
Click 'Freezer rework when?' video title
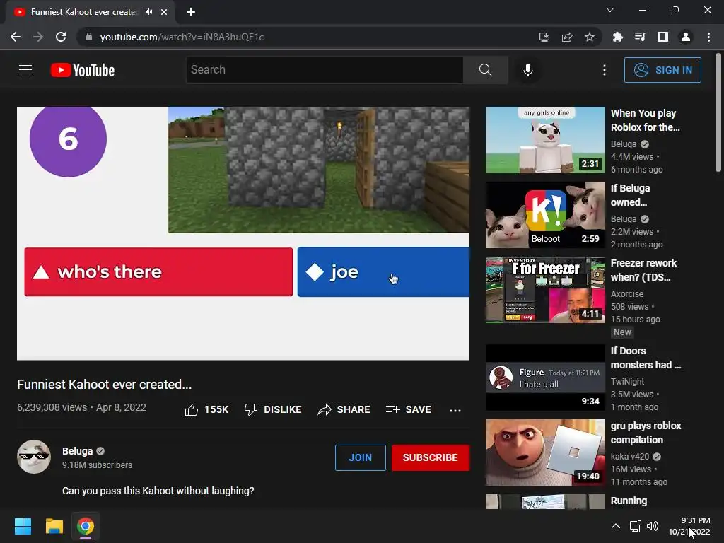(643, 270)
